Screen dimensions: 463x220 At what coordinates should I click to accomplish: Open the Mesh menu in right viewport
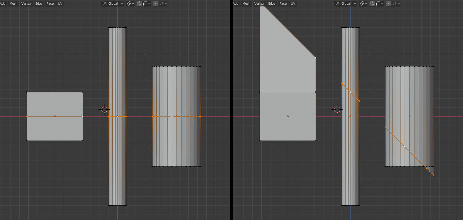click(246, 3)
